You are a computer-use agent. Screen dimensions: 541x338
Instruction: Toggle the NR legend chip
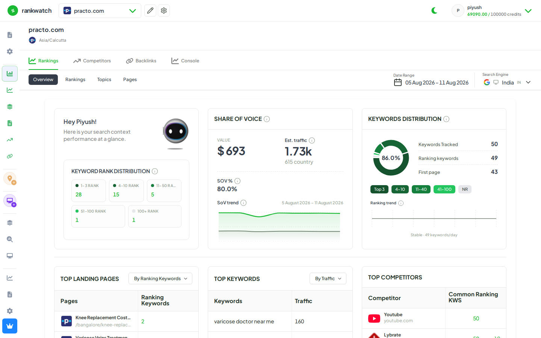[x=465, y=189]
